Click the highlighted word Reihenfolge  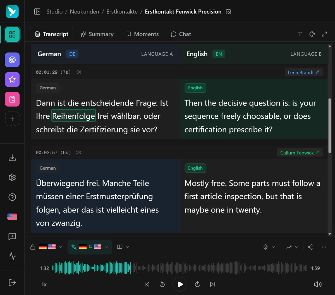(x=74, y=116)
